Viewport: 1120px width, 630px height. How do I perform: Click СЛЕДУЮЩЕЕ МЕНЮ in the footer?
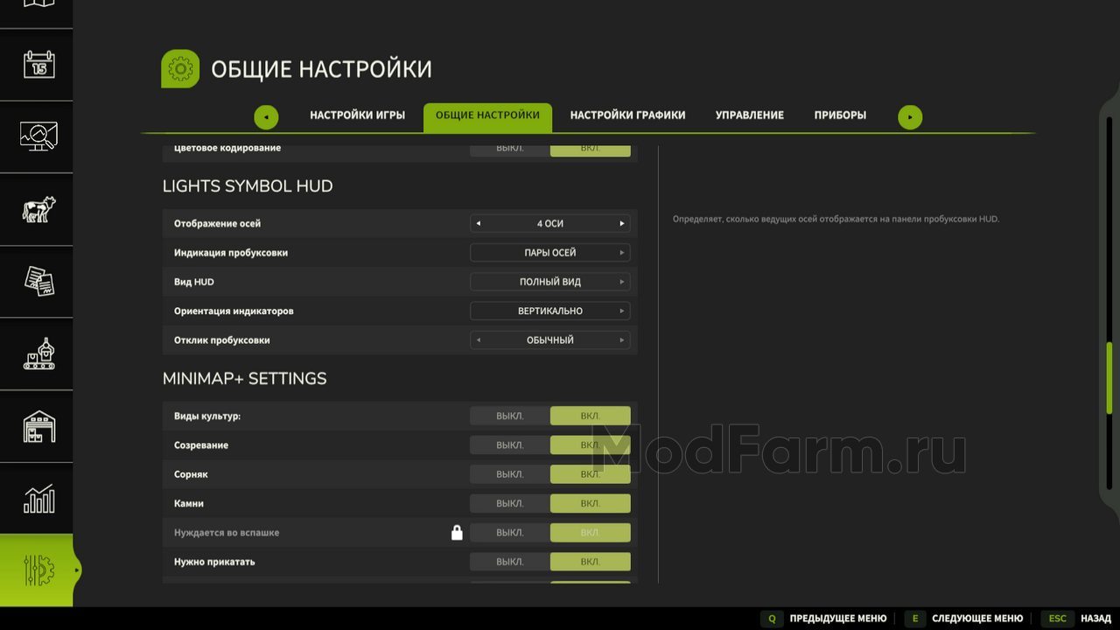point(977,619)
